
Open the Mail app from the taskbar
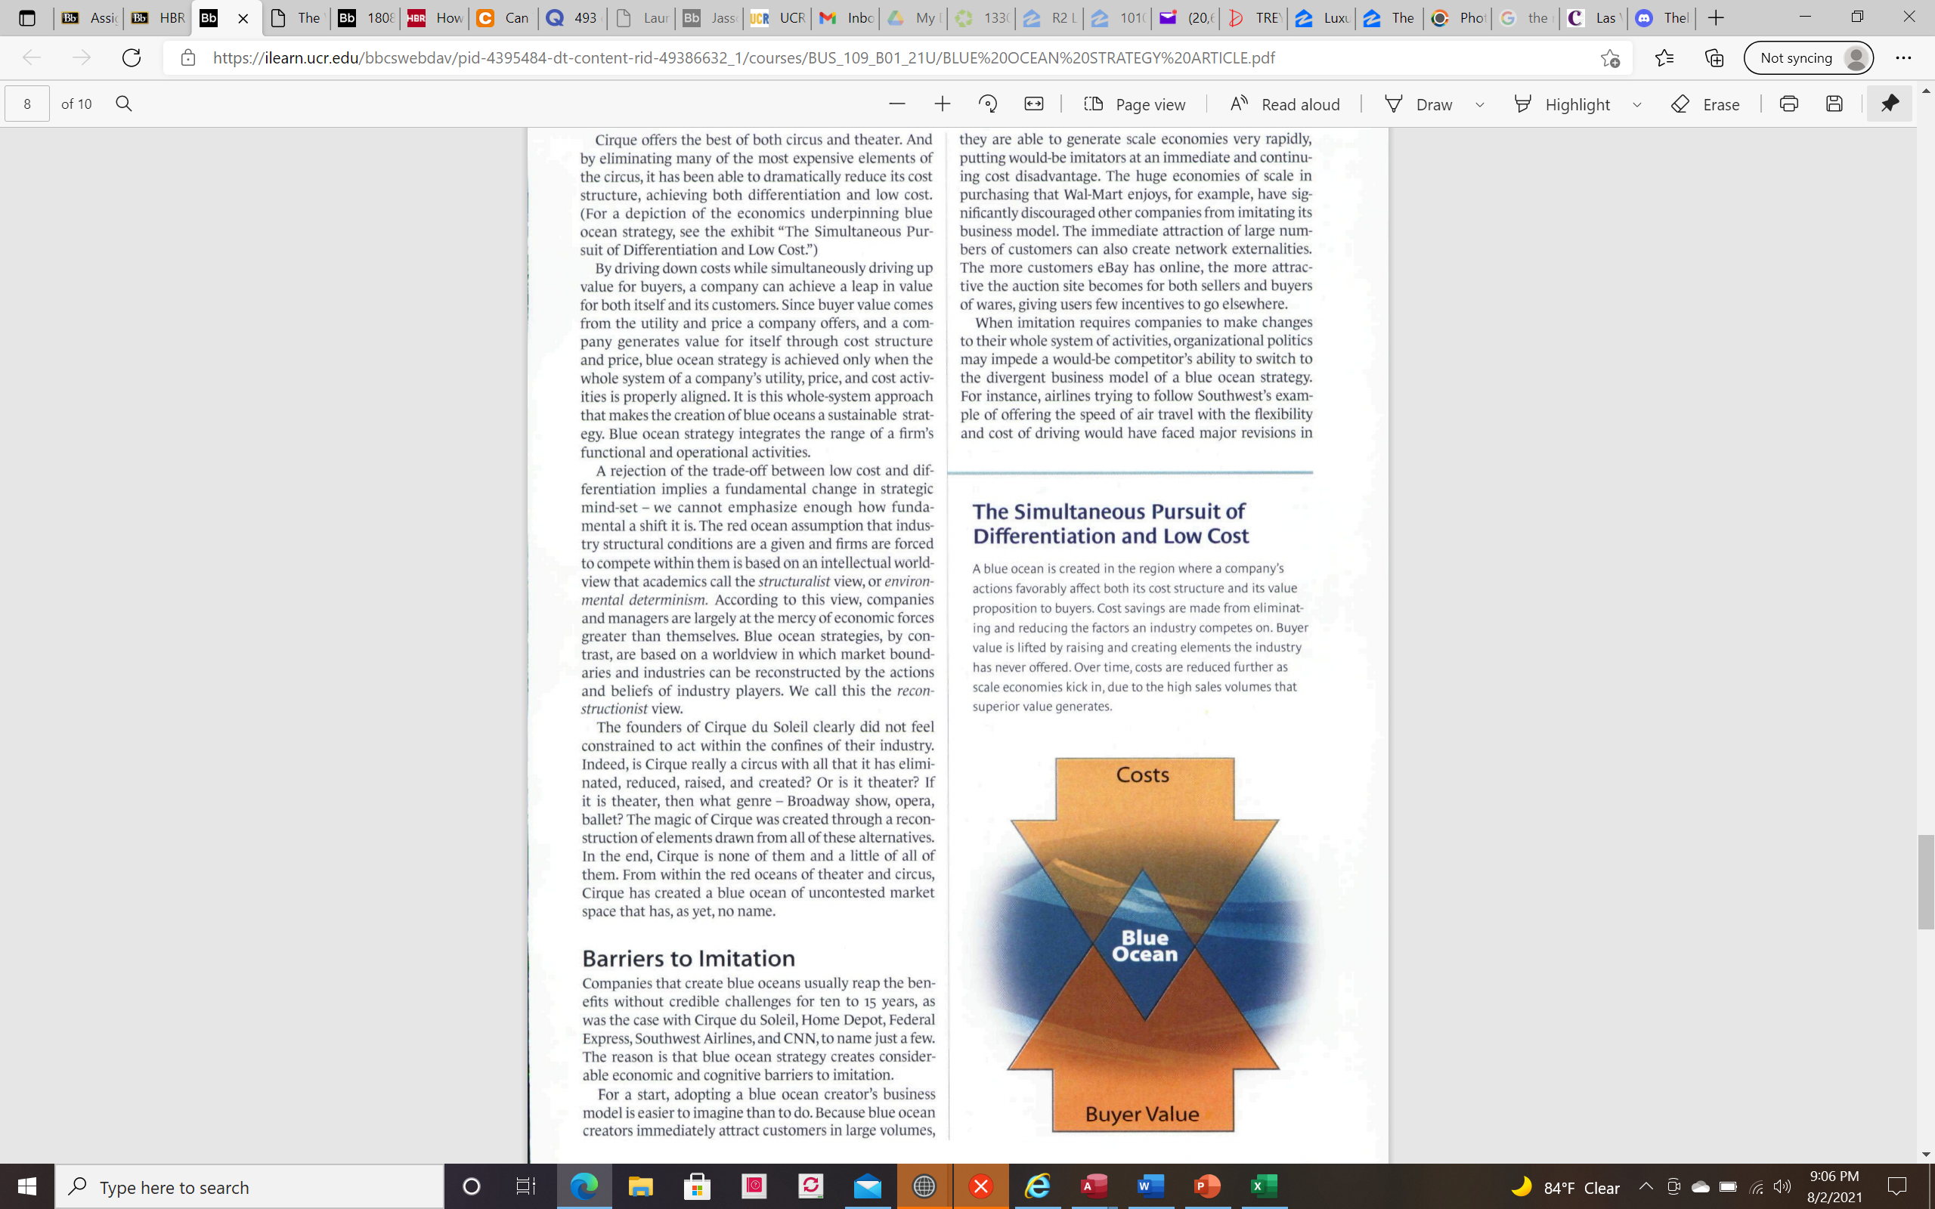(x=868, y=1186)
